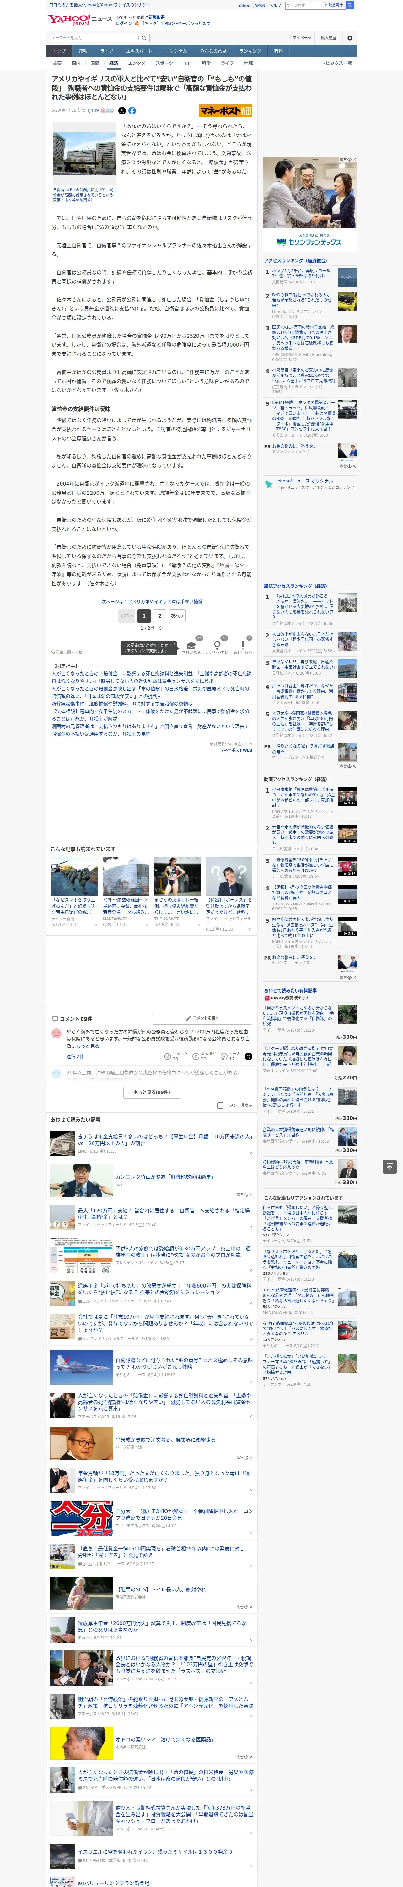Select the エキスパート navigation tab

click(139, 51)
